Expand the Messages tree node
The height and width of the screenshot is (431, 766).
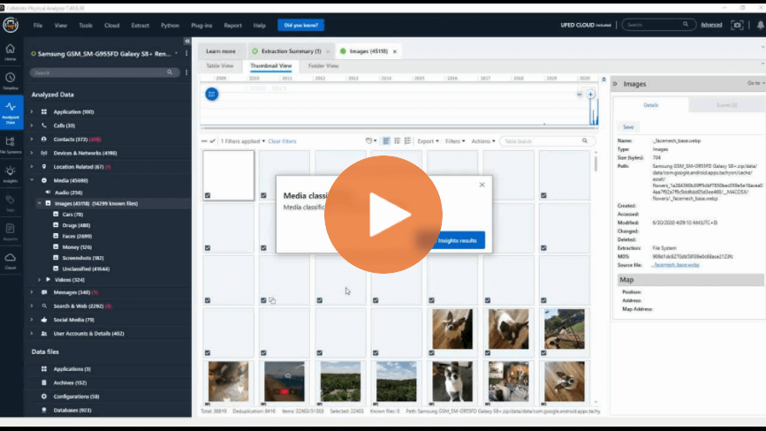(x=32, y=292)
